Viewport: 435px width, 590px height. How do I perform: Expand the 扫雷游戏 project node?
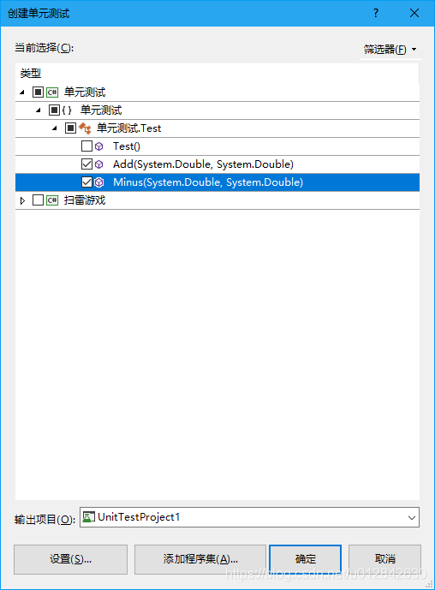click(22, 200)
